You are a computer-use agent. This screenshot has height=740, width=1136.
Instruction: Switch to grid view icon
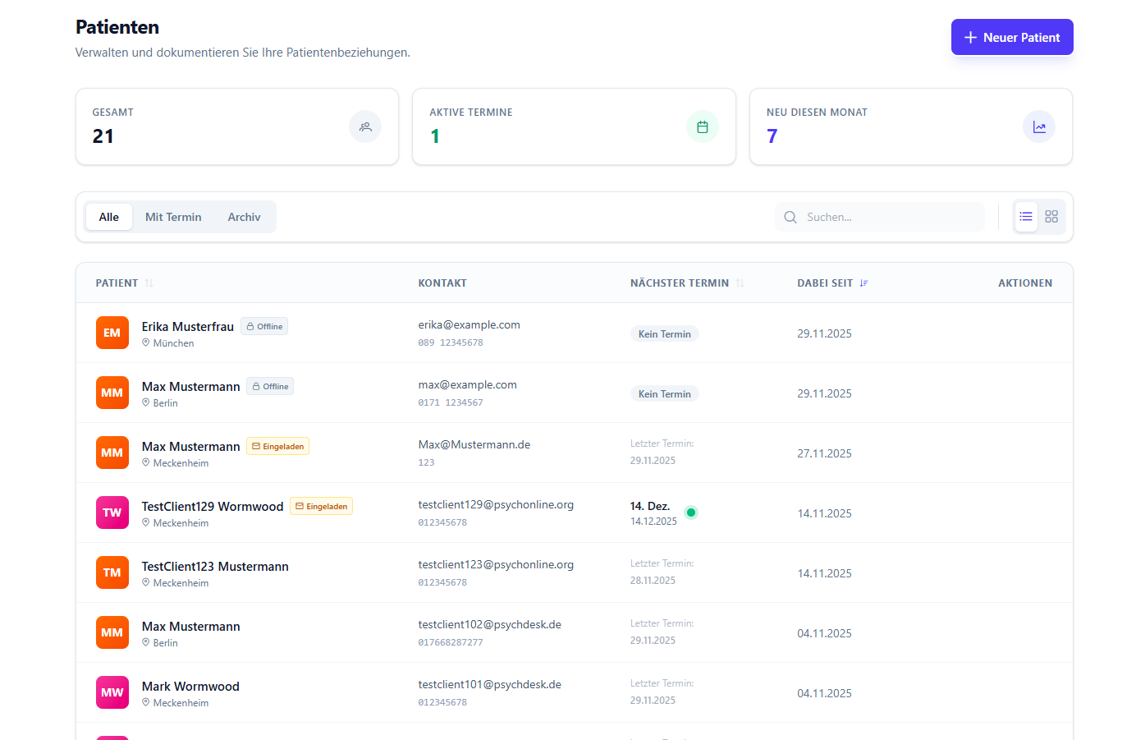coord(1051,216)
